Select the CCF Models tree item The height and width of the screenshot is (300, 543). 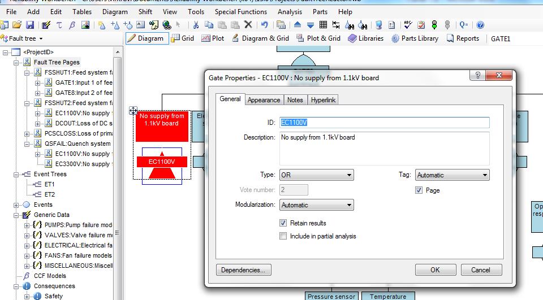50,276
